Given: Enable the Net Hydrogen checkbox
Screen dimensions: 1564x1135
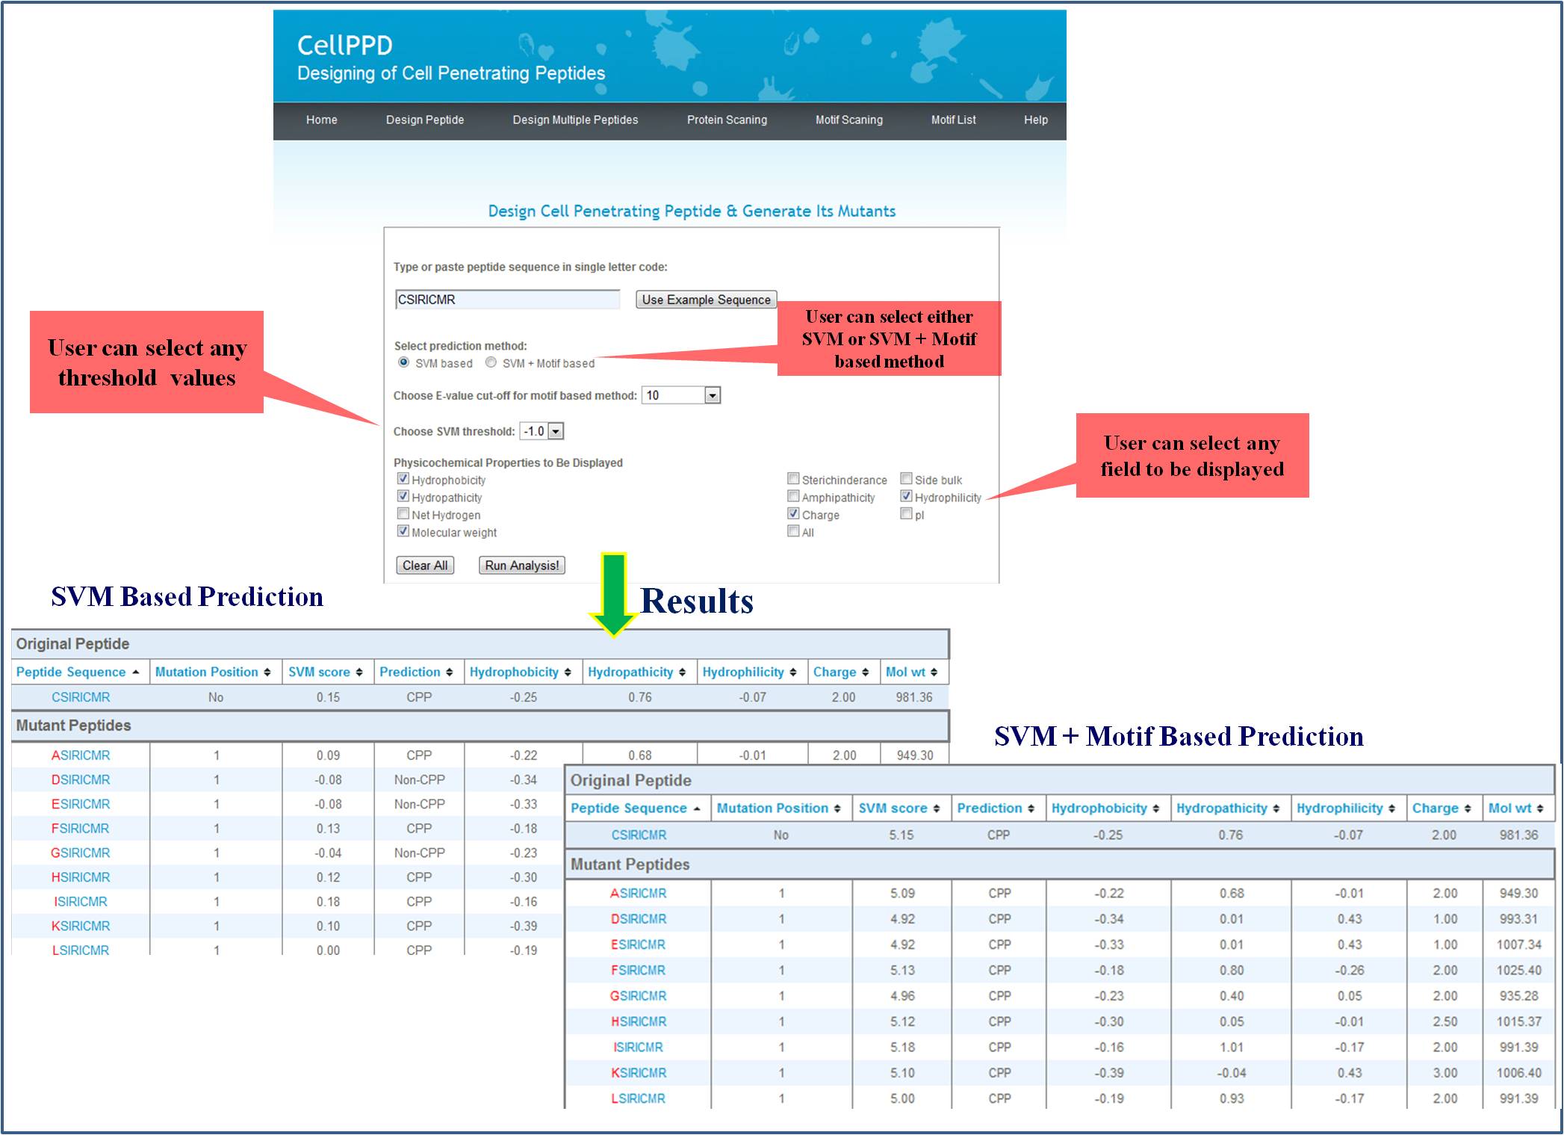Looking at the screenshot, I should click(403, 514).
